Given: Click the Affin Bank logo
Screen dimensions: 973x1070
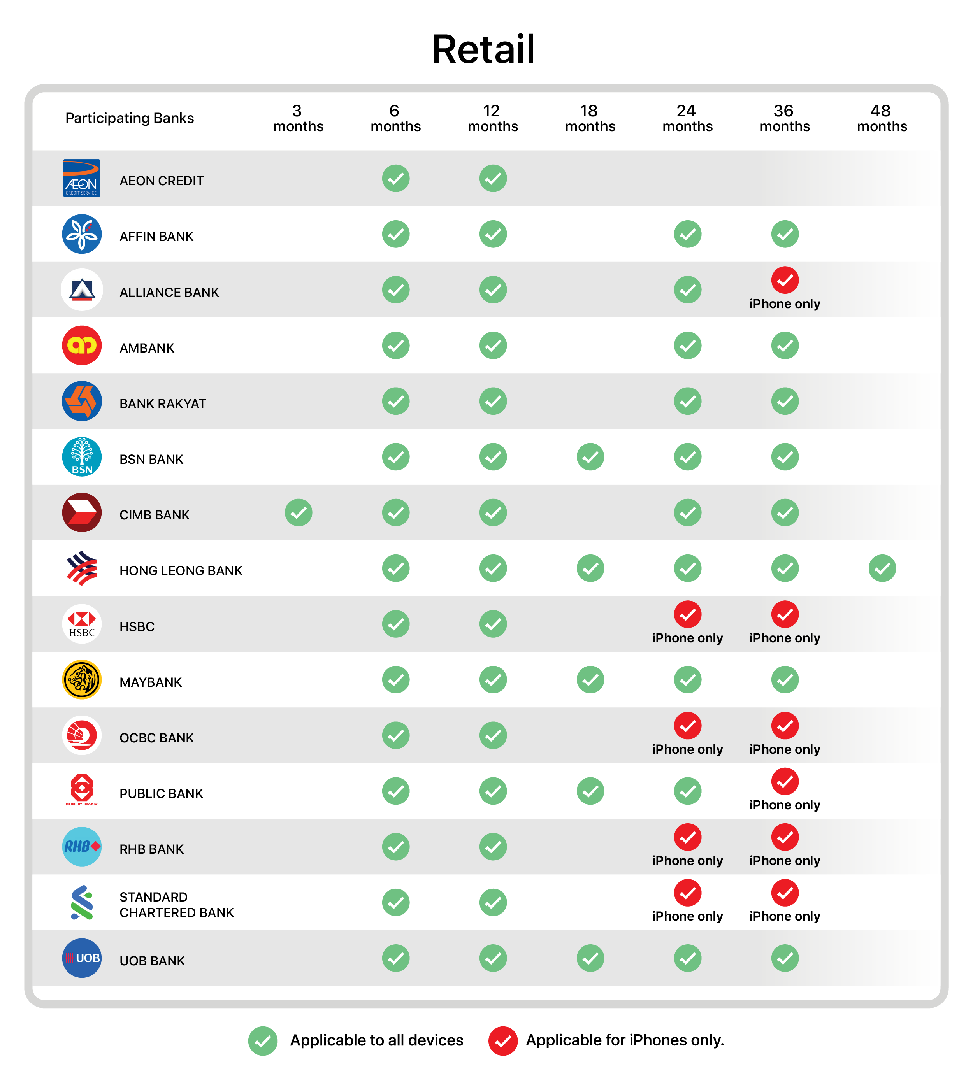Looking at the screenshot, I should (82, 234).
